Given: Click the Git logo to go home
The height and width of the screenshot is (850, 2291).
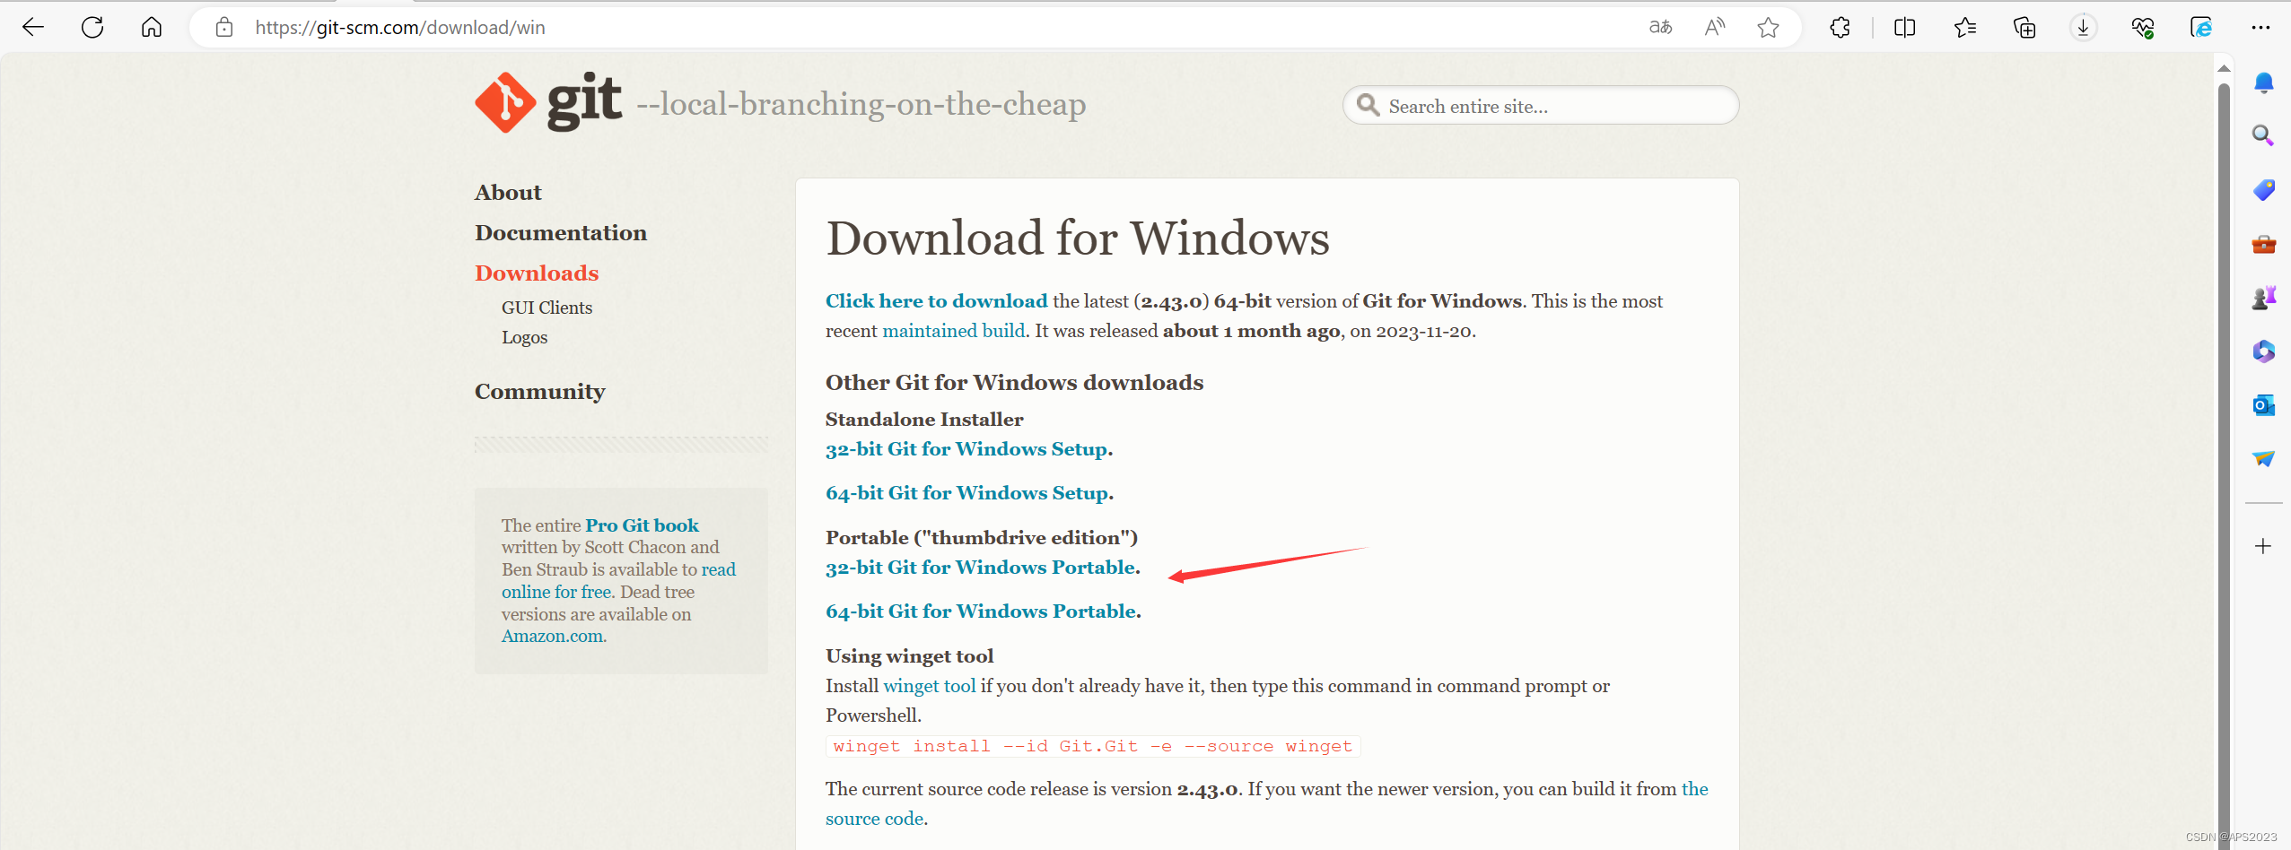Looking at the screenshot, I should [548, 102].
